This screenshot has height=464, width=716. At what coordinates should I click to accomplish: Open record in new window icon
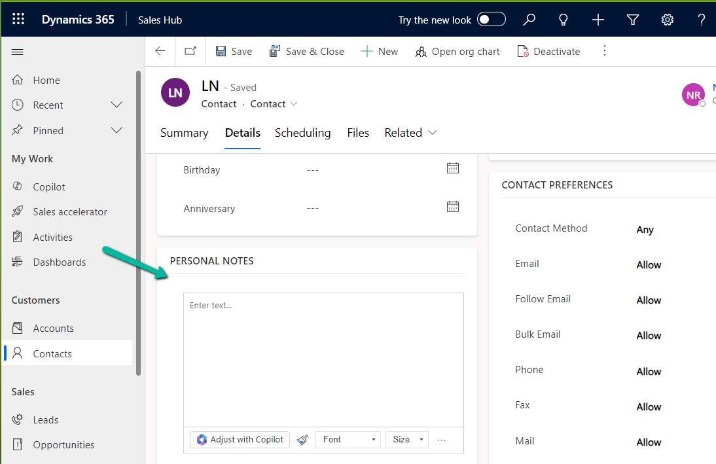[x=190, y=51]
